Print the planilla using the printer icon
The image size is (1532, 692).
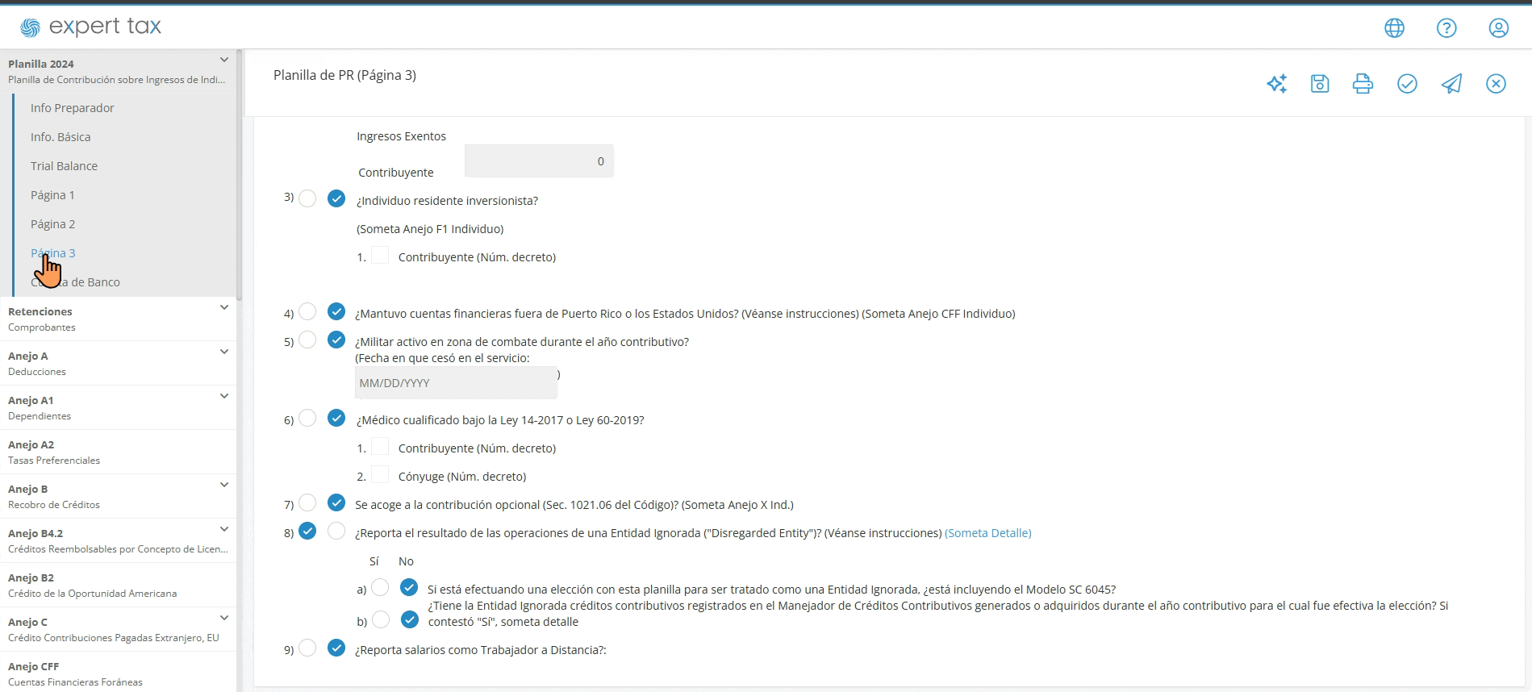click(x=1363, y=84)
